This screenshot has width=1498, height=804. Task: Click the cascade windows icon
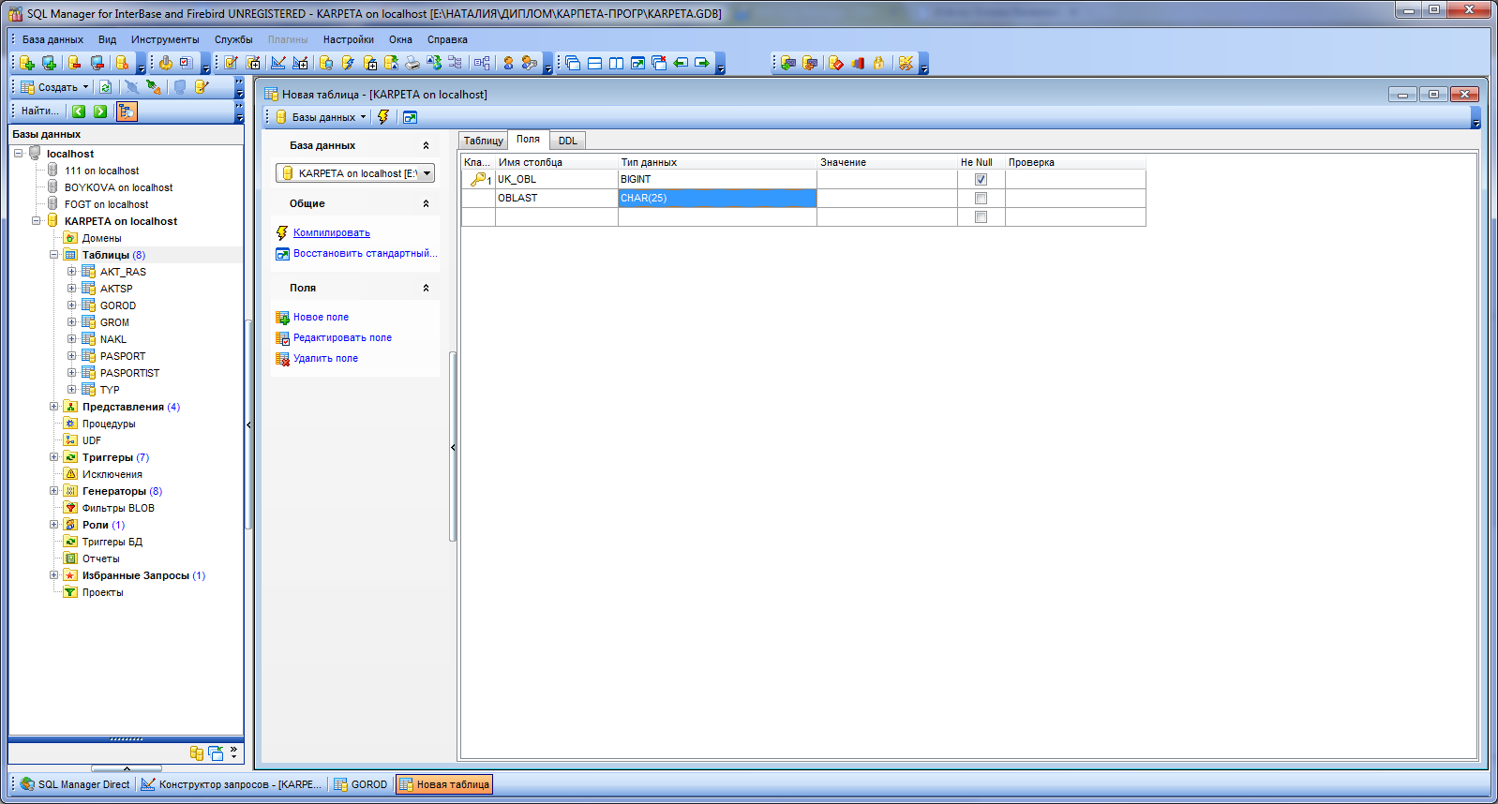pos(572,63)
